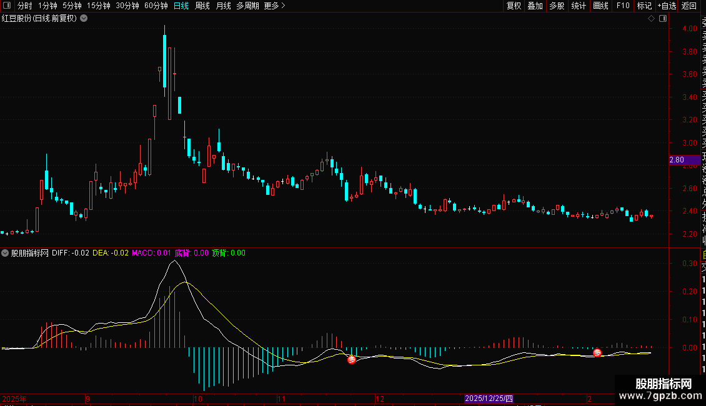Screen dimensions: 706x406
Task: Click the 0.30 indicator scale label
Action: click(690, 264)
